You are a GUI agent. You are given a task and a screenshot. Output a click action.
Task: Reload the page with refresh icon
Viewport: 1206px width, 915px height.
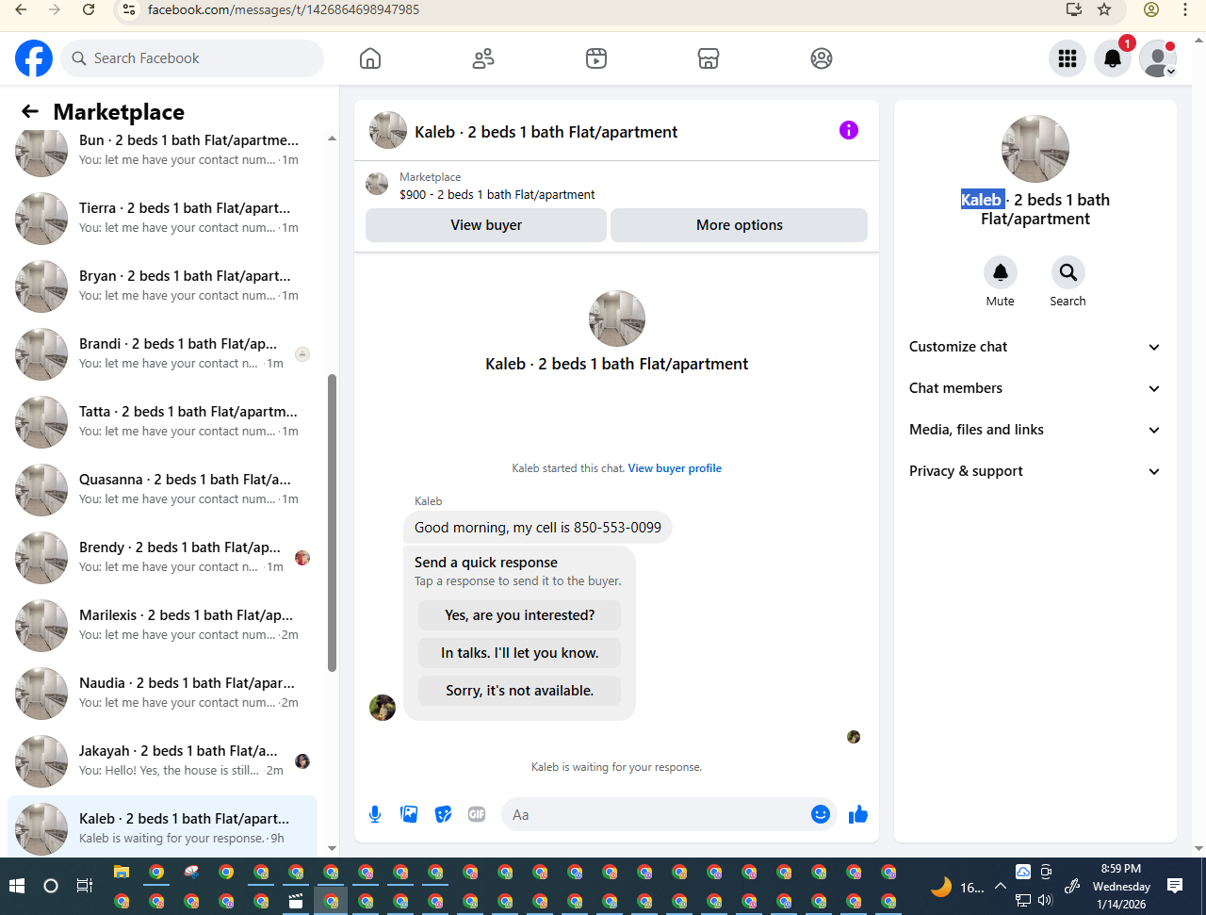(x=89, y=9)
